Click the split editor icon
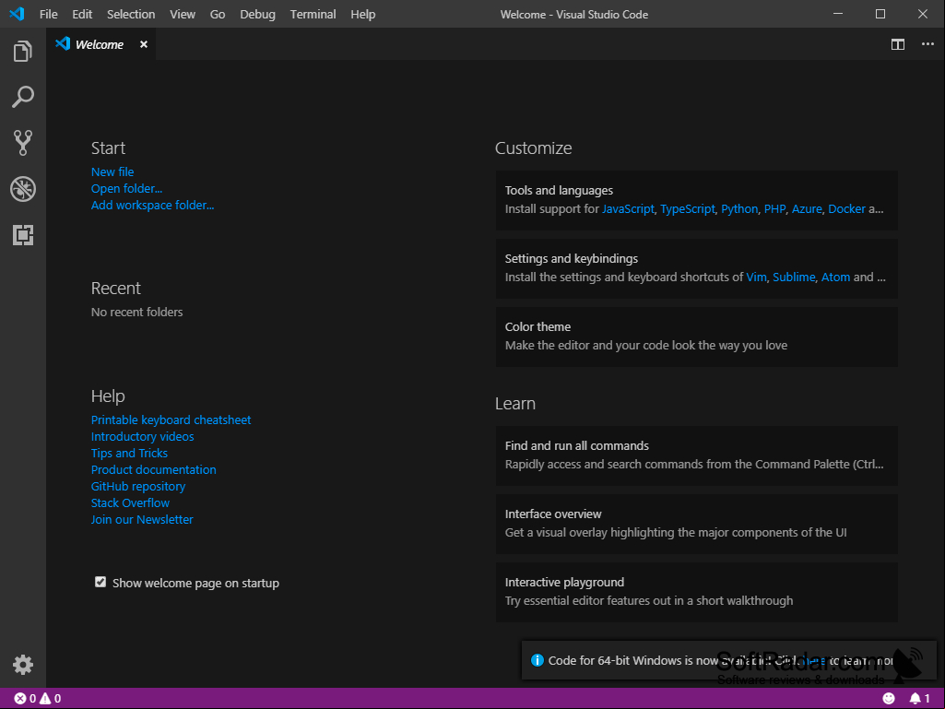The image size is (945, 709). (898, 44)
